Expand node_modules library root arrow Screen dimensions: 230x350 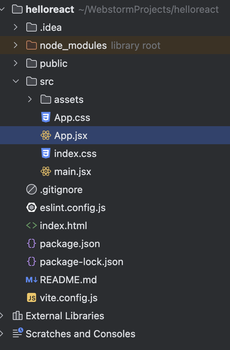pyautogui.click(x=16, y=45)
